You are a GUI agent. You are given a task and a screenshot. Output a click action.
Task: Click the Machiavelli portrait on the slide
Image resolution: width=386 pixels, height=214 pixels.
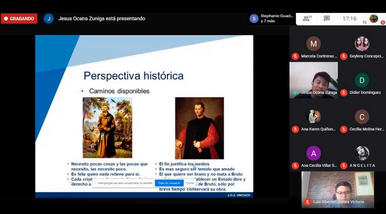199,128
